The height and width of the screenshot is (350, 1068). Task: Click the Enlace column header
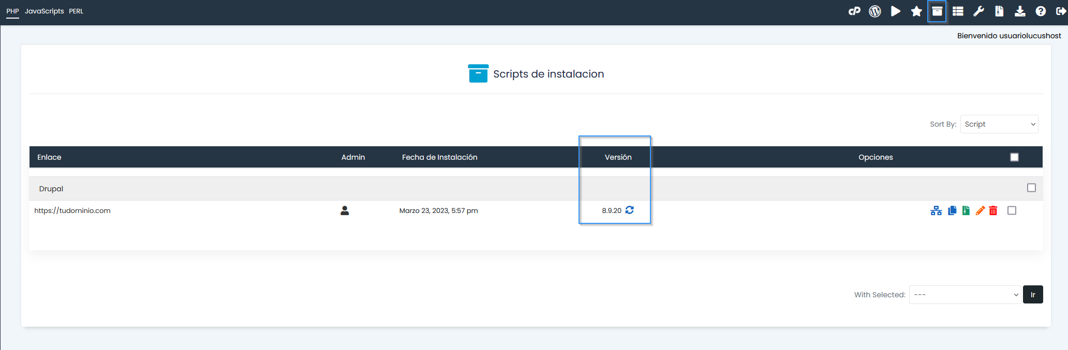49,157
